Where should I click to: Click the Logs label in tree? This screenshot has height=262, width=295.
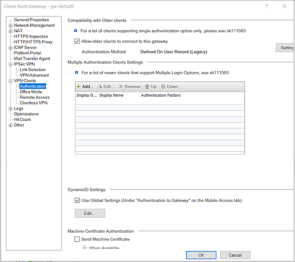pos(19,108)
